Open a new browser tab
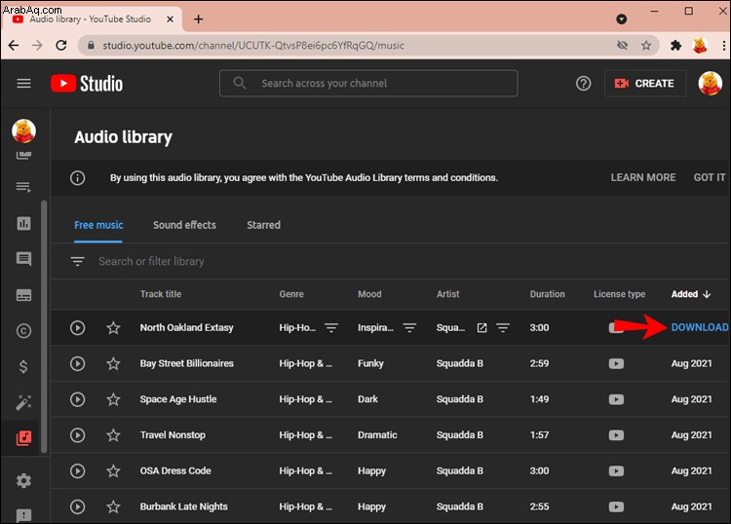This screenshot has width=731, height=524. [198, 19]
